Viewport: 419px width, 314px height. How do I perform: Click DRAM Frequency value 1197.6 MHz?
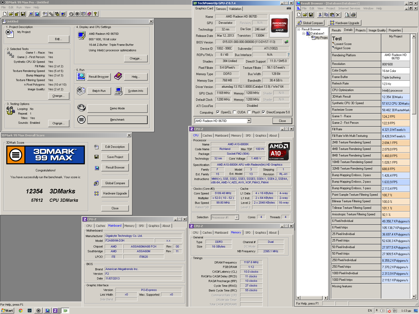(251, 262)
